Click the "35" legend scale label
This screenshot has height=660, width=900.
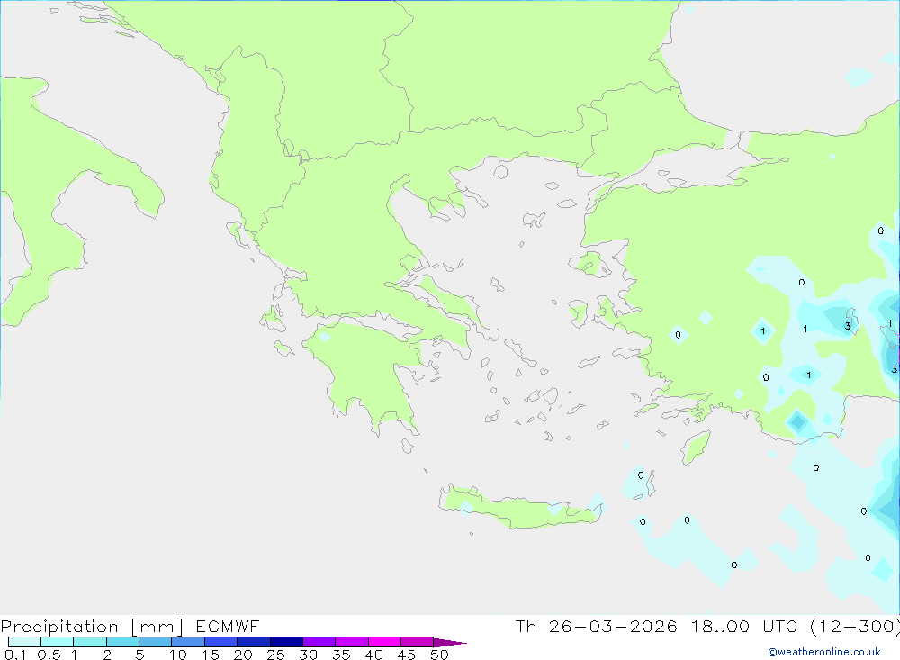341,655
